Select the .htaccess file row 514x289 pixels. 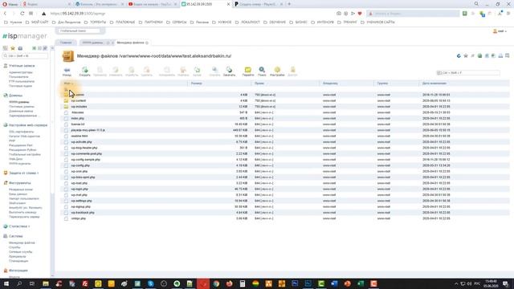click(x=285, y=112)
